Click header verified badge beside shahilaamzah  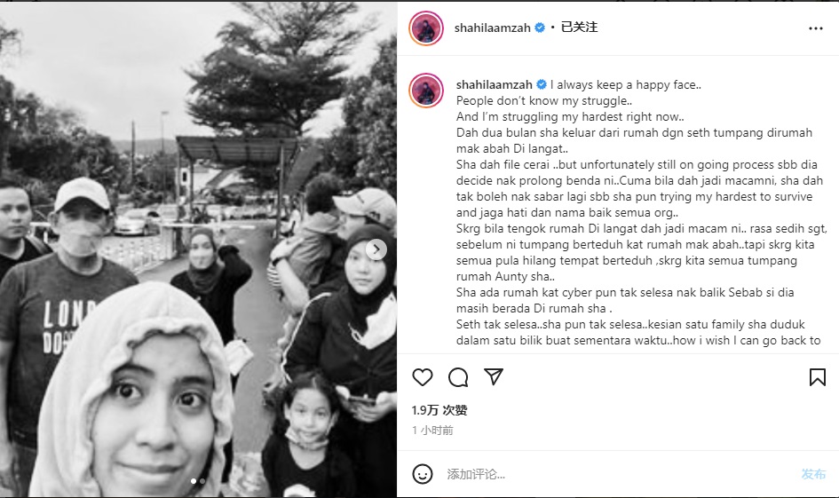point(540,28)
